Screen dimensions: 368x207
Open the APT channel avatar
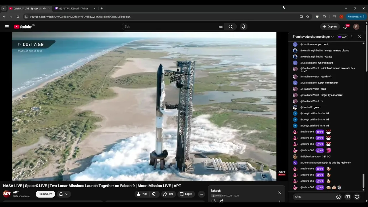click(x=7, y=194)
